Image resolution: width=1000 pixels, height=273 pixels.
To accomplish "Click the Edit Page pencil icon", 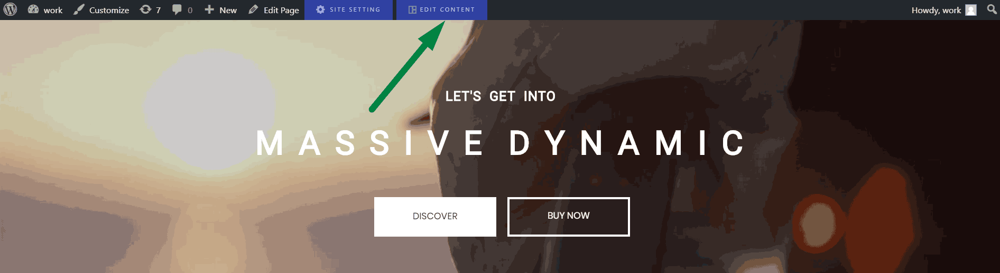I will click(x=253, y=9).
